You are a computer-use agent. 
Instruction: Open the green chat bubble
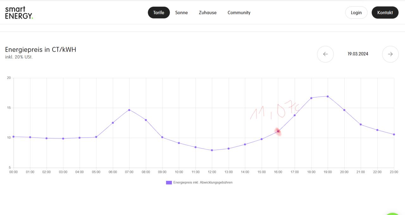[393, 214]
